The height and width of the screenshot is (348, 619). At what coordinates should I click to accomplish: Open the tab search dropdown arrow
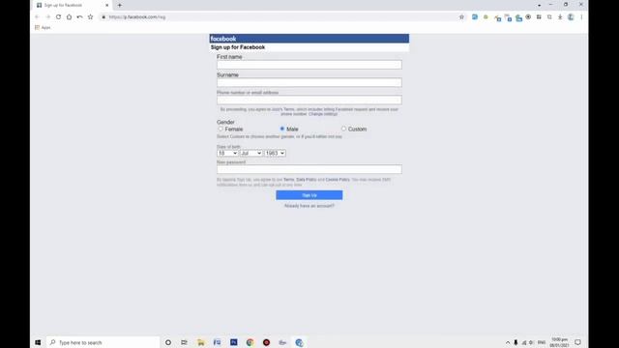click(540, 5)
